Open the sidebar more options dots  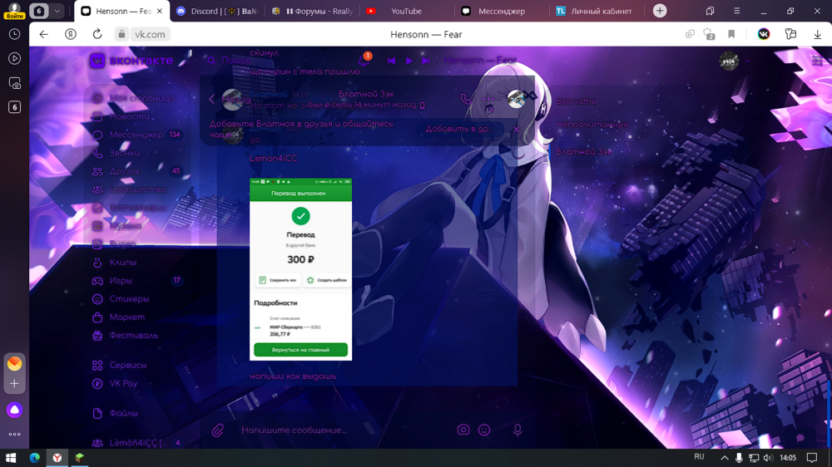tap(14, 434)
